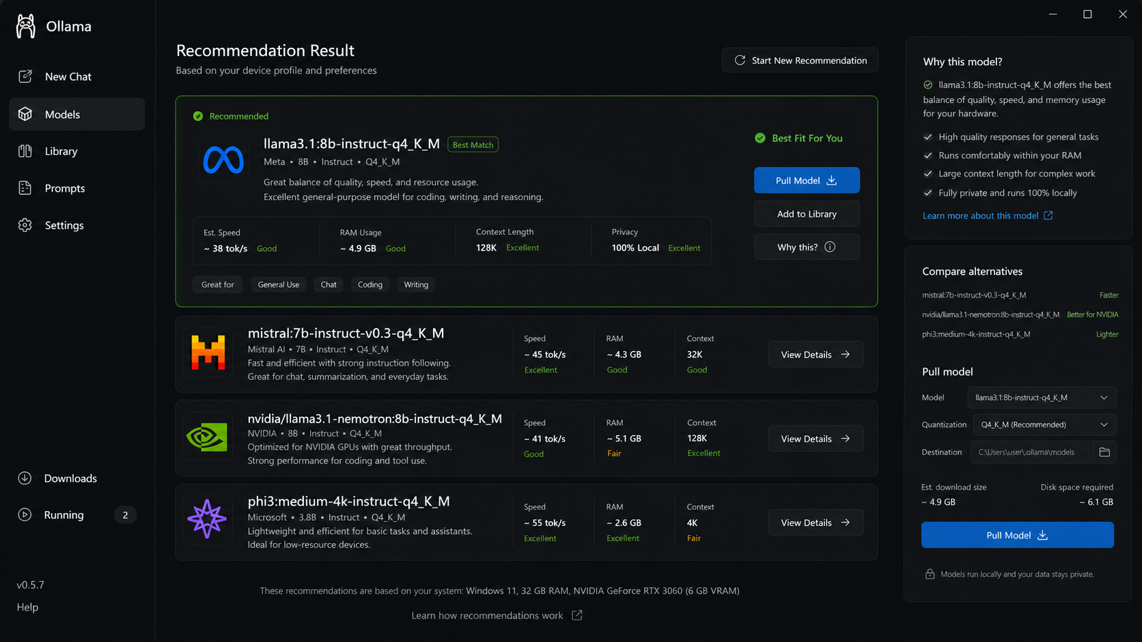Go to Models section
The height and width of the screenshot is (642, 1142).
point(77,114)
